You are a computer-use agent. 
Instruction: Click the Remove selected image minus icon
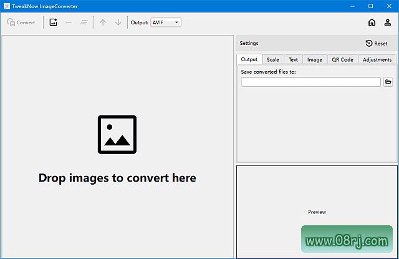coord(69,22)
